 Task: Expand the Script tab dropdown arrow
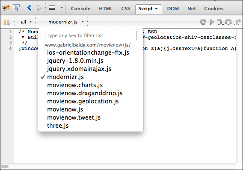point(157,9)
